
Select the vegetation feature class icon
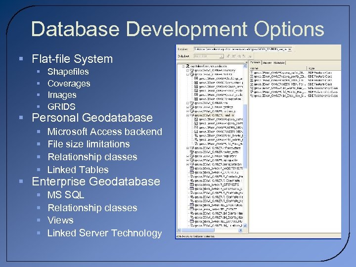(x=196, y=99)
